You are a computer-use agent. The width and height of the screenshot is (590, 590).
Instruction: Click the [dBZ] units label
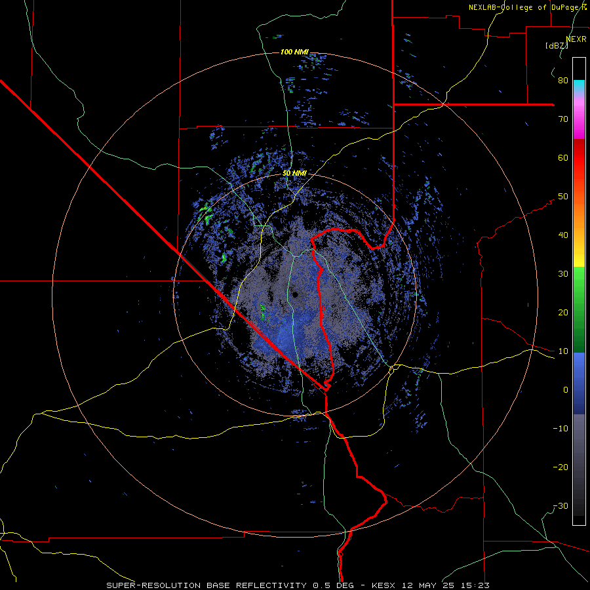click(557, 45)
